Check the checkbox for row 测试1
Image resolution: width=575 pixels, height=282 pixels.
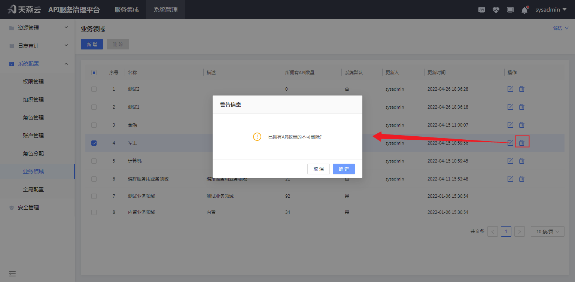(x=94, y=107)
